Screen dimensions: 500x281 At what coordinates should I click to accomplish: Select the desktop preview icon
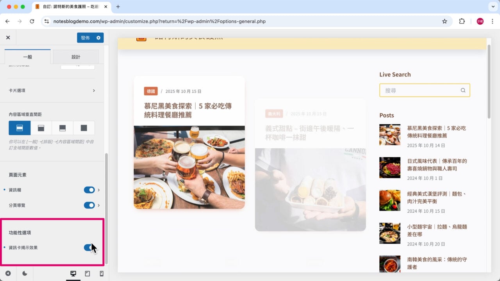click(73, 274)
